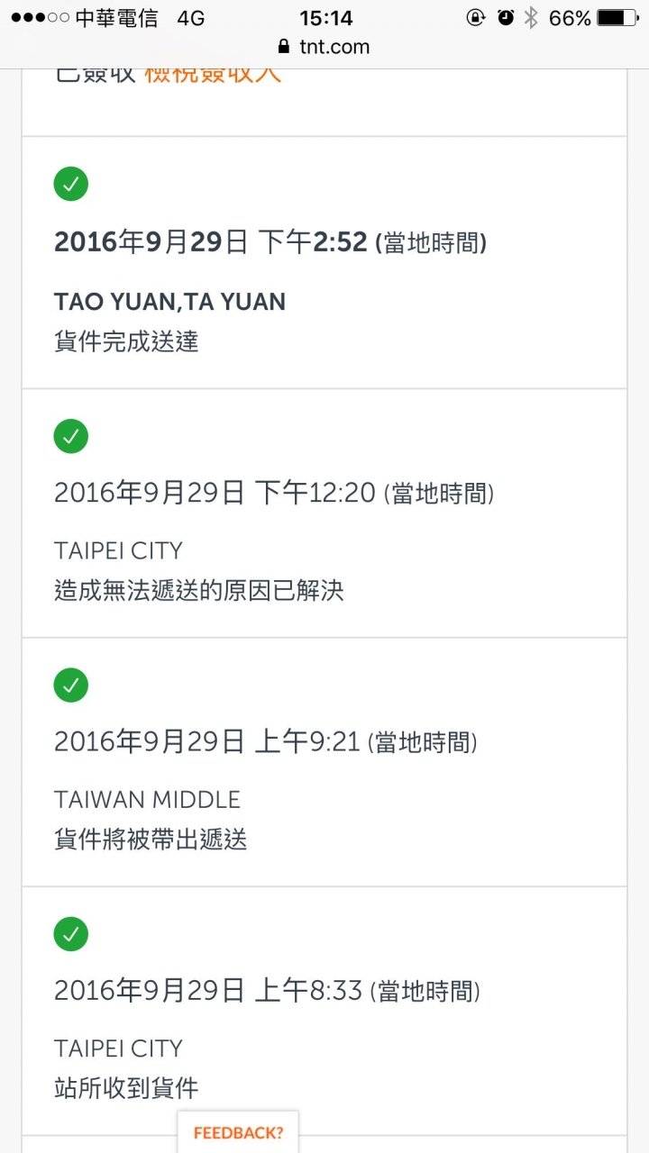This screenshot has height=1153, width=649.
Task: Tap the 貨件完成送達 status text
Action: tap(126, 342)
